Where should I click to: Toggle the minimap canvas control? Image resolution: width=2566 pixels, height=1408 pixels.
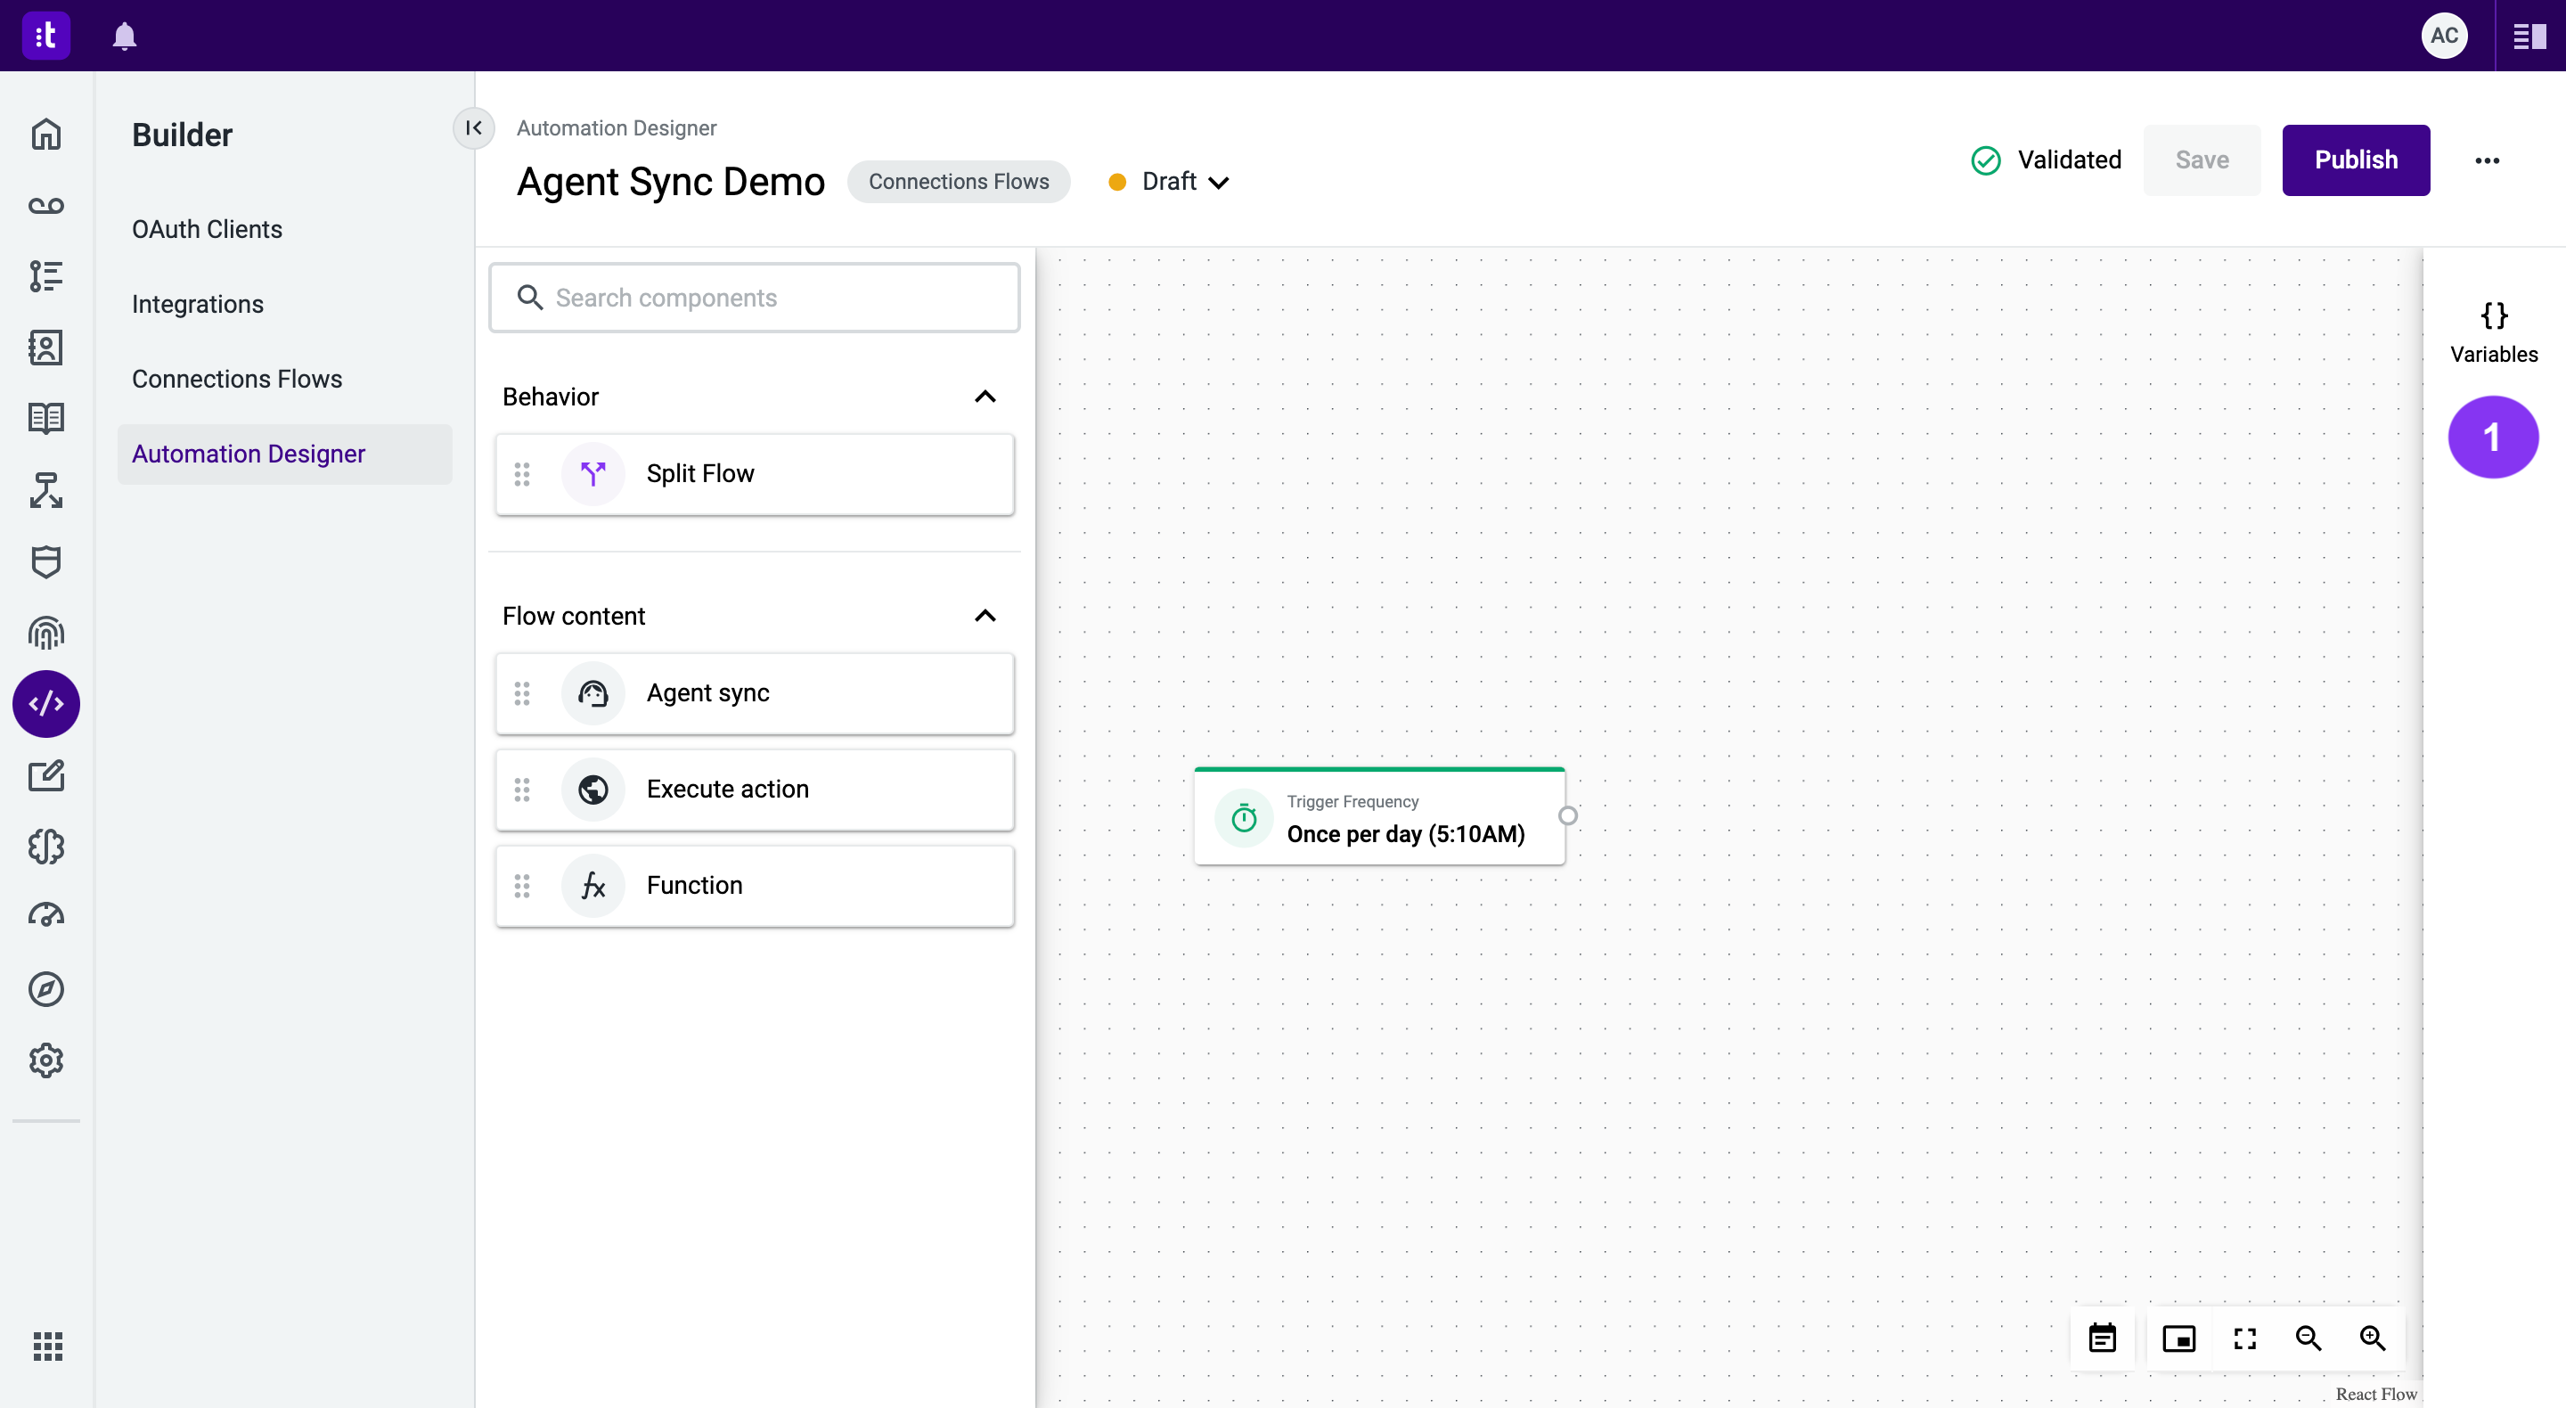point(2179,1338)
